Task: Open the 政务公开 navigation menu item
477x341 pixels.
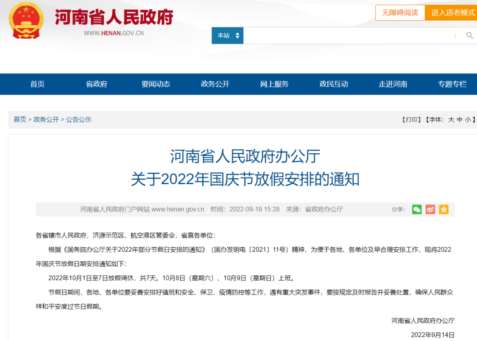Action: click(215, 84)
